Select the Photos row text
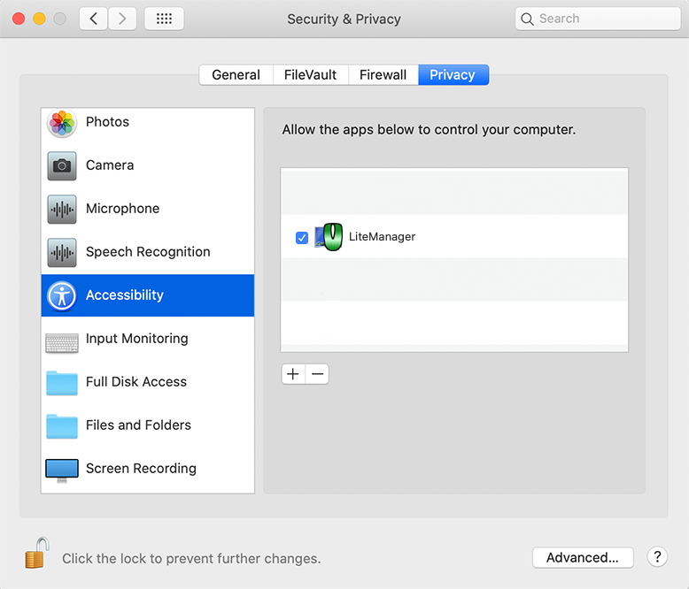The image size is (689, 589). pyautogui.click(x=107, y=122)
